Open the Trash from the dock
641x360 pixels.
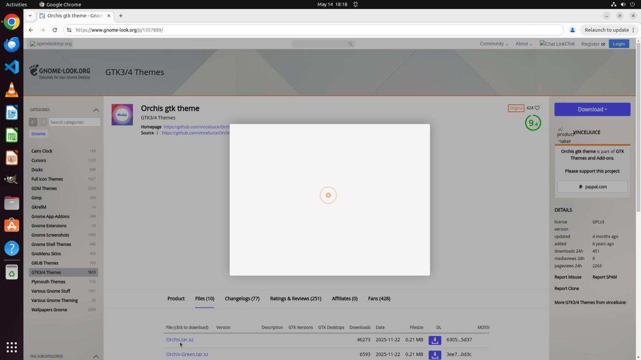coord(11,273)
